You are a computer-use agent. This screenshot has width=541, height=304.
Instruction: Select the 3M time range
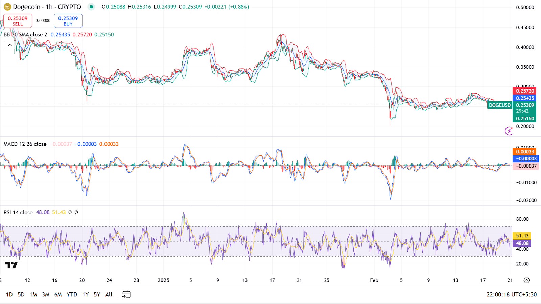pyautogui.click(x=46, y=294)
